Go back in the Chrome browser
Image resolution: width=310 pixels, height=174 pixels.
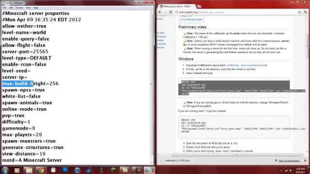[x=160, y=12]
